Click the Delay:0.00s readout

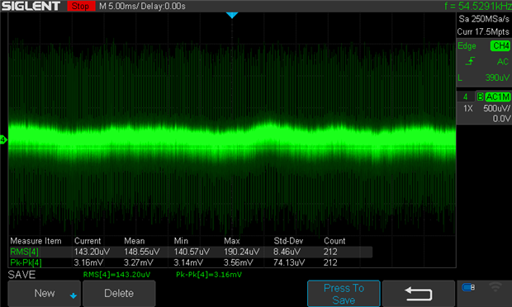pyautogui.click(x=163, y=7)
